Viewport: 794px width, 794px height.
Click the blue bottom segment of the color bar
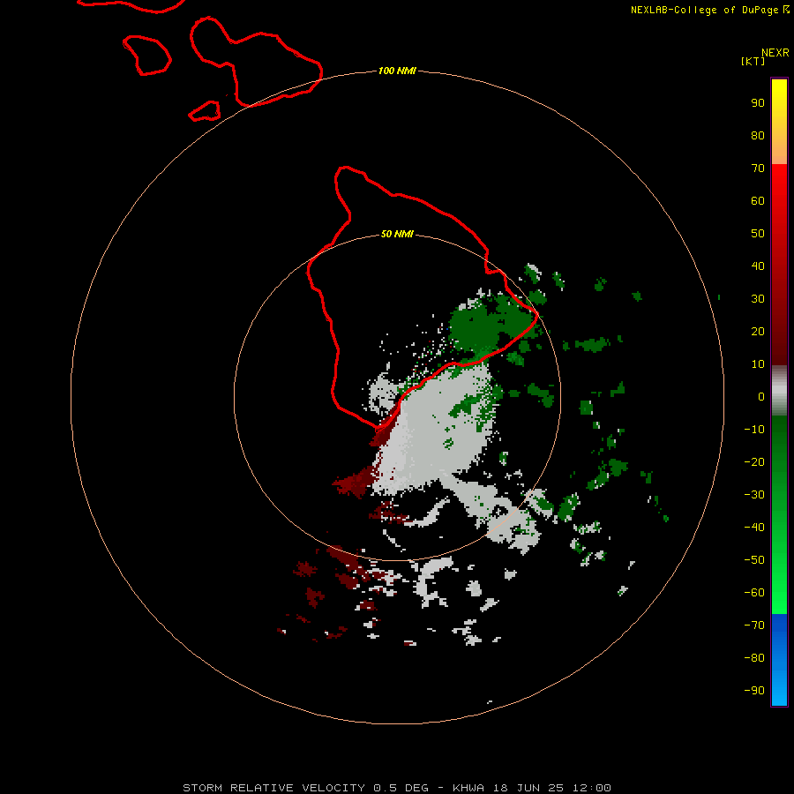pos(779,660)
